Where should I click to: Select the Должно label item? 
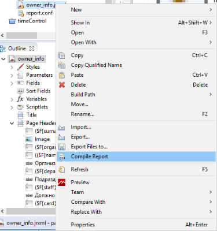[45, 195]
